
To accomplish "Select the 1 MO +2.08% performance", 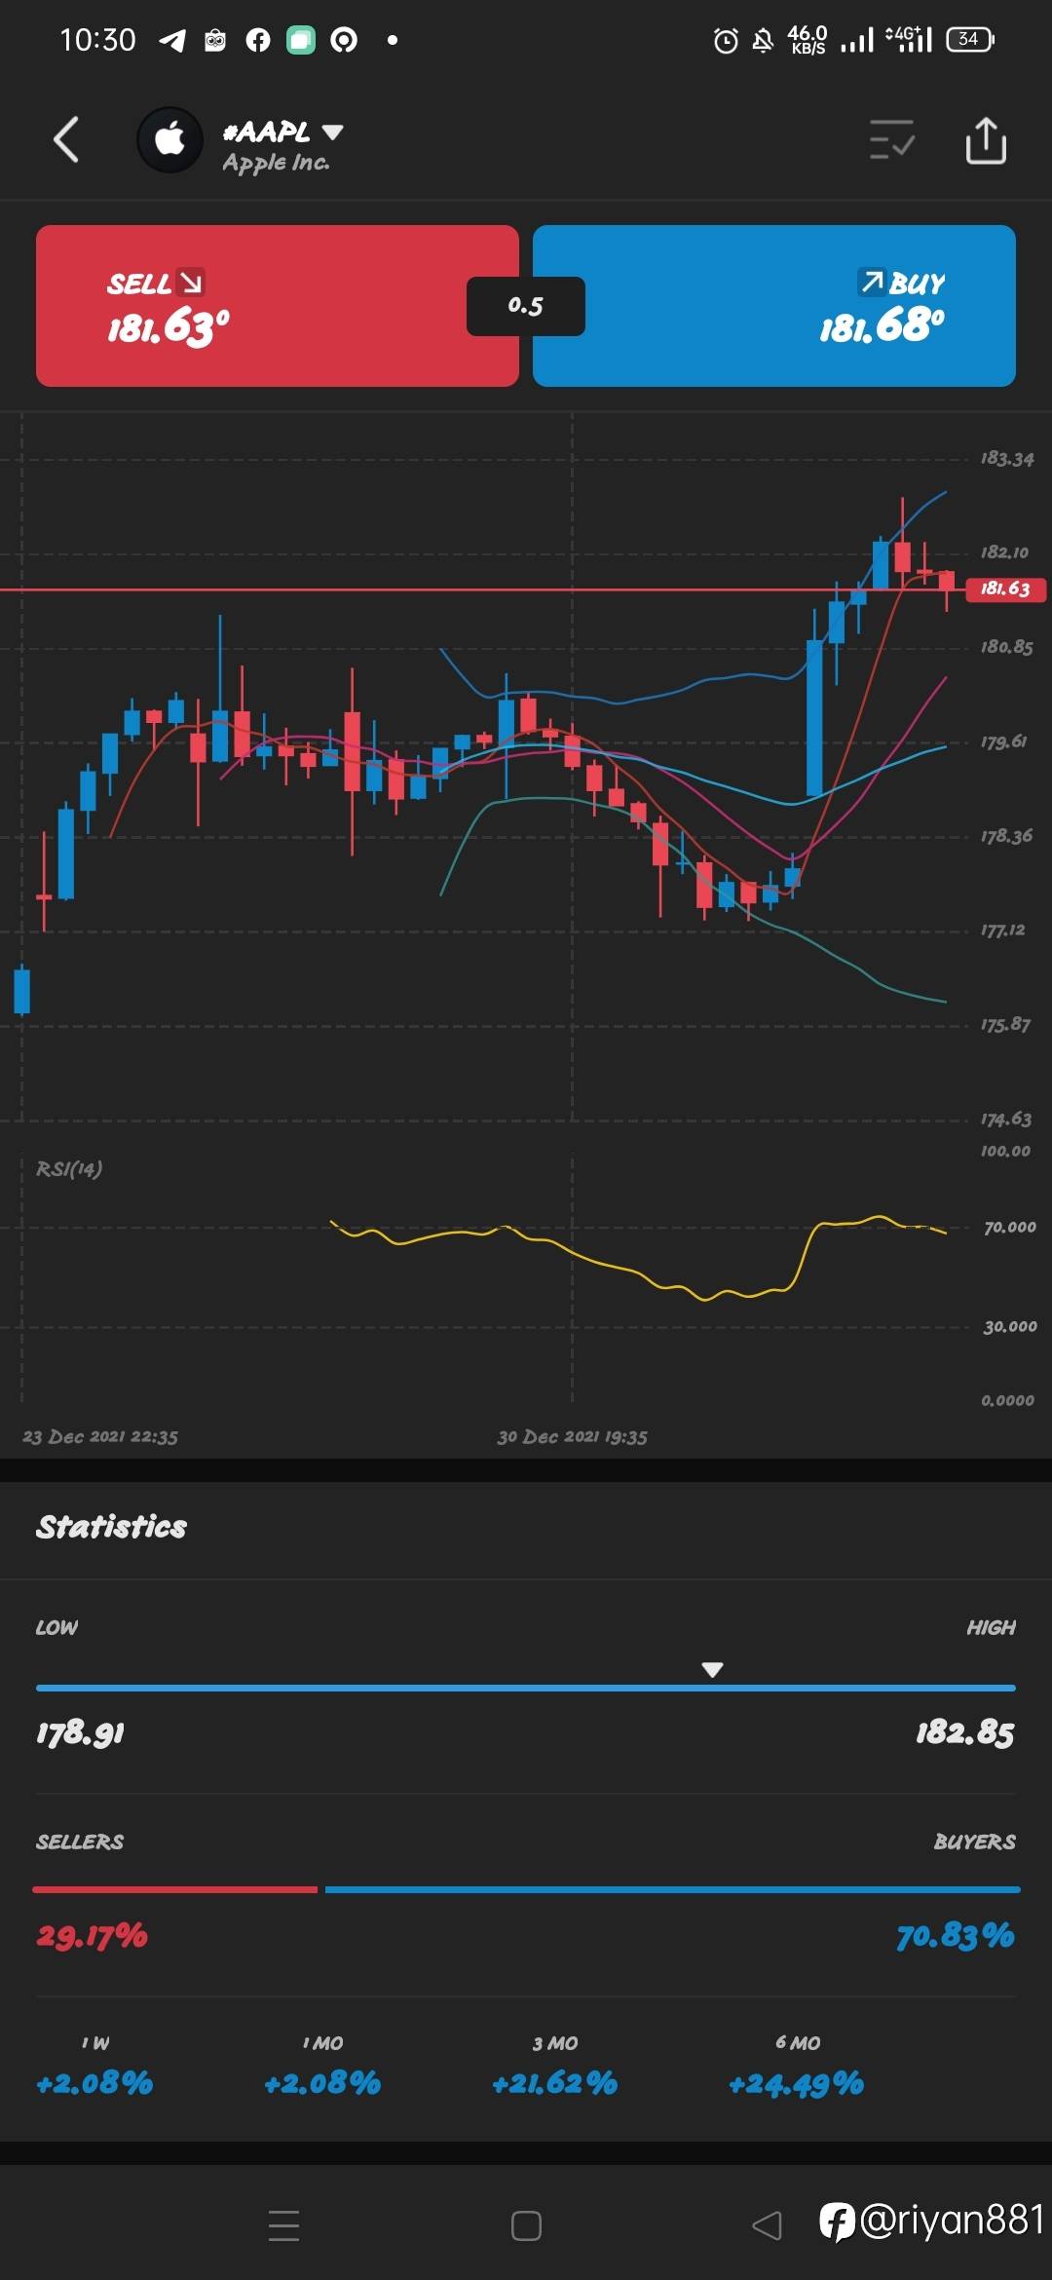I will [x=322, y=2066].
